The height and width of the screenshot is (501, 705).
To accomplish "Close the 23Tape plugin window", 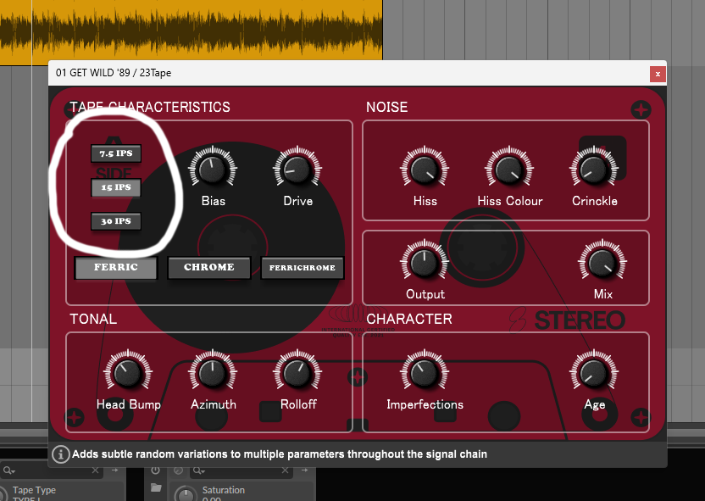I will 658,75.
